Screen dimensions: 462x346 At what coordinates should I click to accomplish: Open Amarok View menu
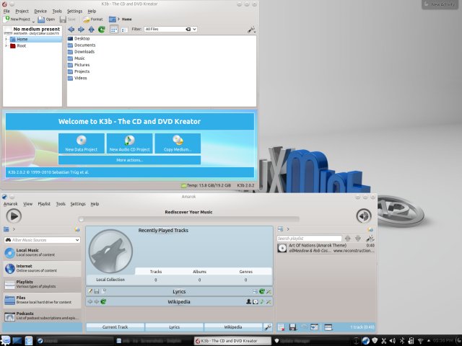coord(27,204)
